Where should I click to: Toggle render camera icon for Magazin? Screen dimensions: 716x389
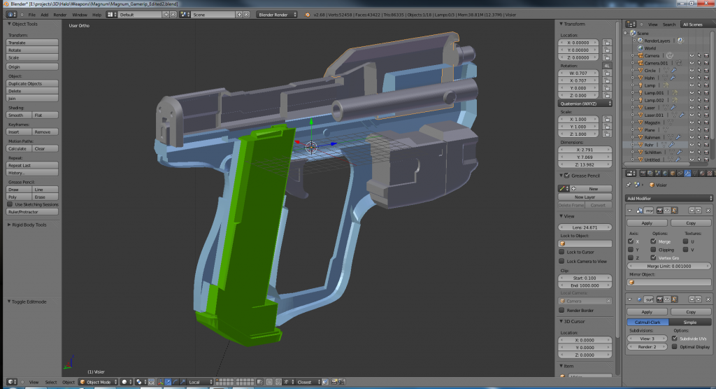(x=706, y=122)
